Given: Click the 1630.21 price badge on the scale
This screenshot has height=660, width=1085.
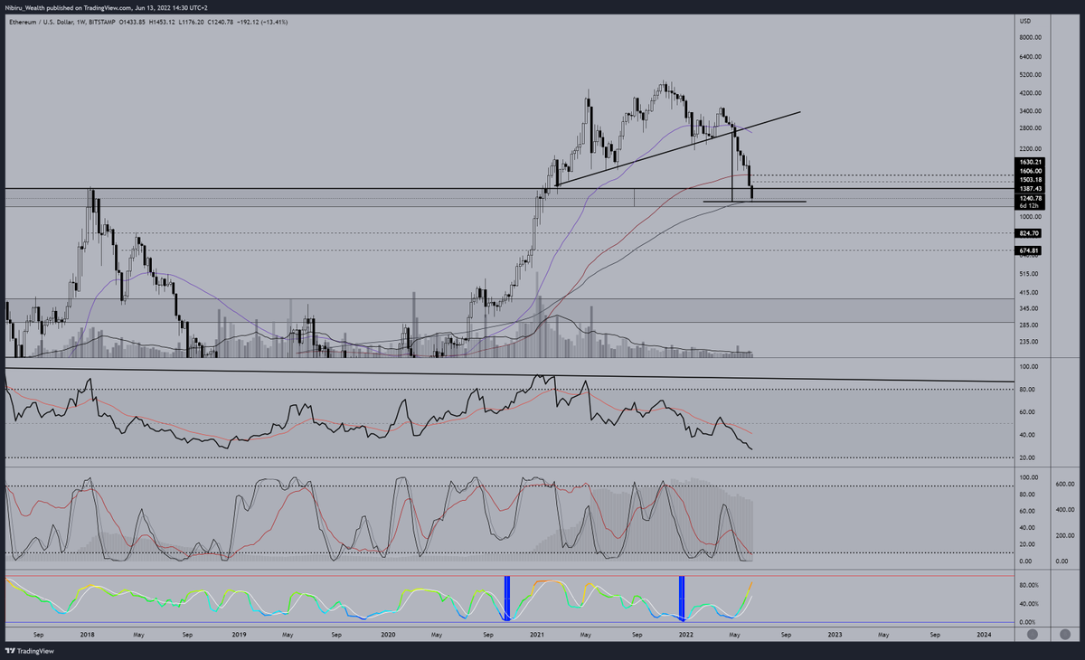Looking at the screenshot, I should [1031, 161].
